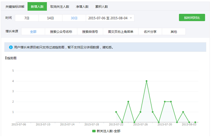Click the 2015-07-26 x-axis label

click(140, 124)
